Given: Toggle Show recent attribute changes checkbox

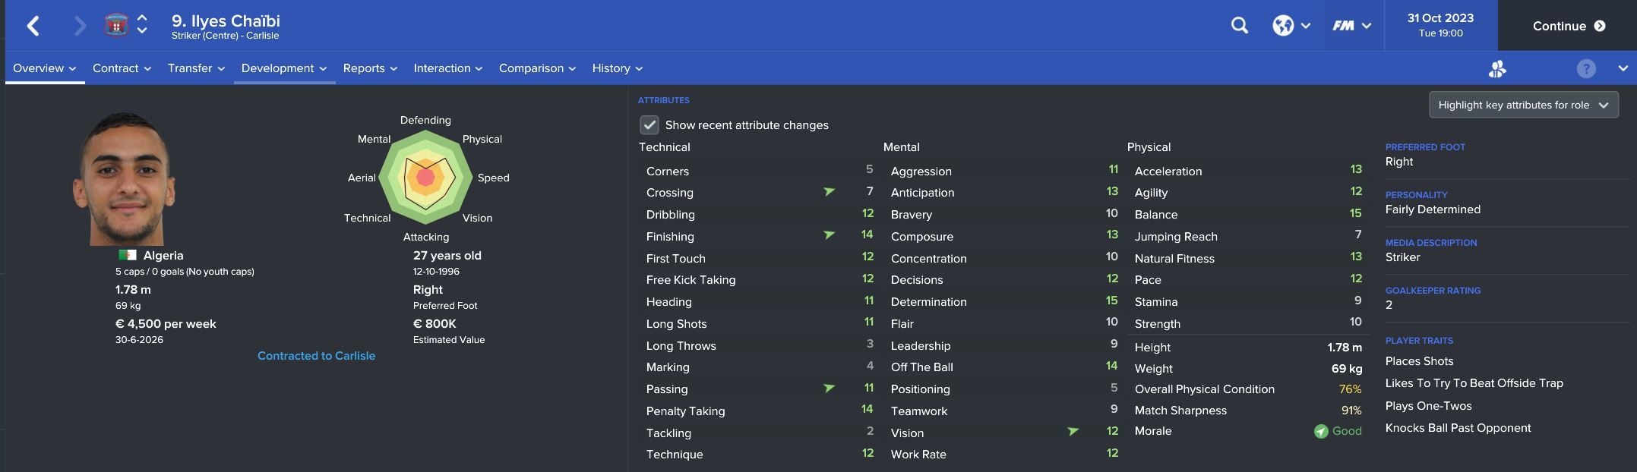Looking at the screenshot, I should pyautogui.click(x=649, y=124).
